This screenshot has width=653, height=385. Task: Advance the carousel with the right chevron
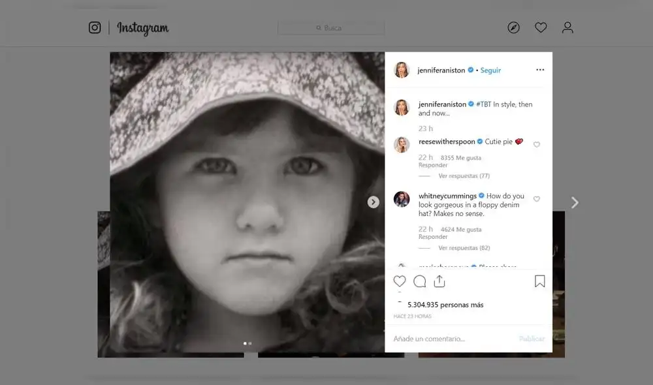point(373,202)
